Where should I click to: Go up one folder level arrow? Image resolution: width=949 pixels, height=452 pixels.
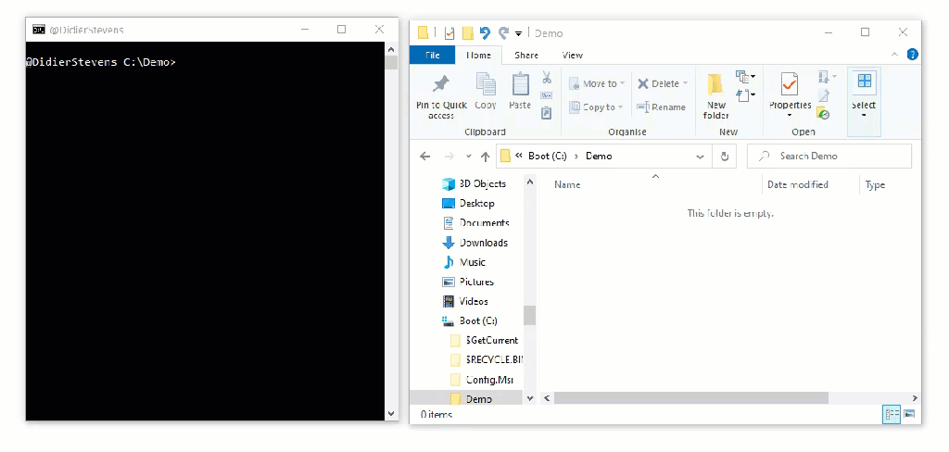(x=485, y=157)
